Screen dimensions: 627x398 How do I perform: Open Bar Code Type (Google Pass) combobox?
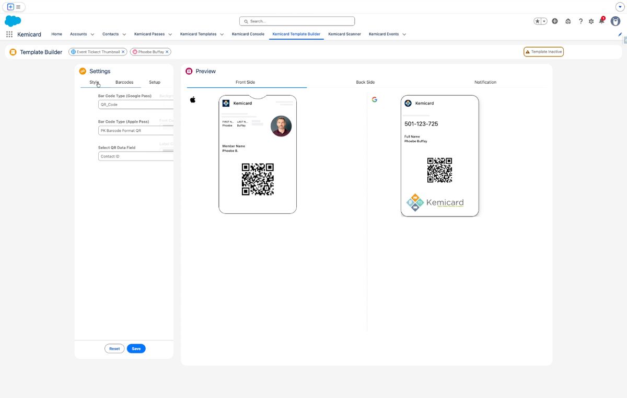(136, 105)
